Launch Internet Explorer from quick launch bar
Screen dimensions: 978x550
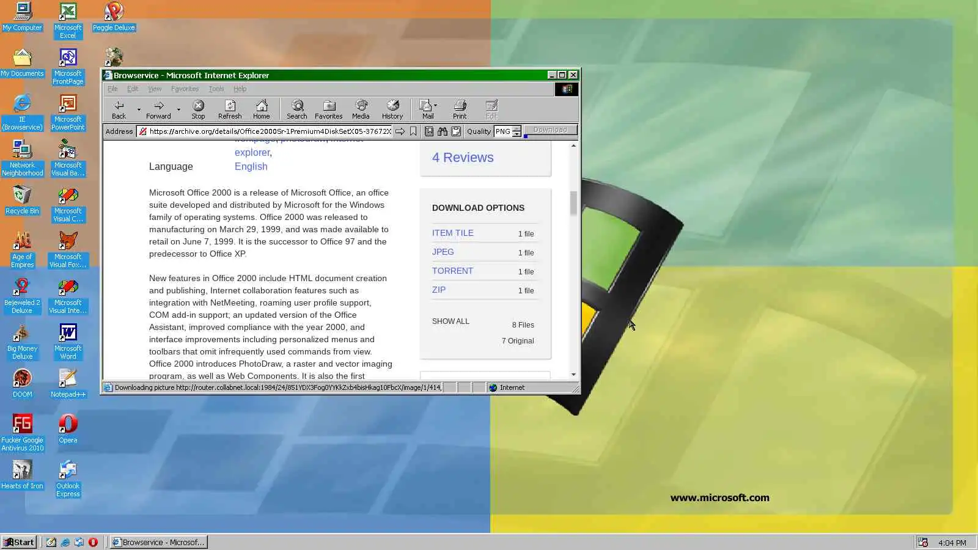[x=65, y=542]
